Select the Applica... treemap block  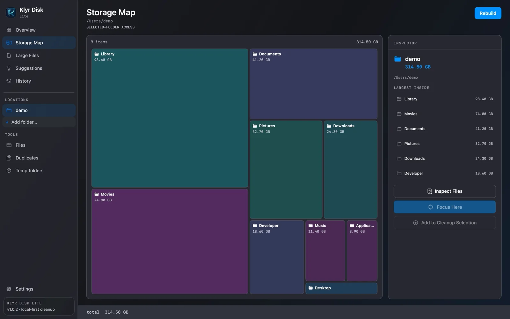362,251
